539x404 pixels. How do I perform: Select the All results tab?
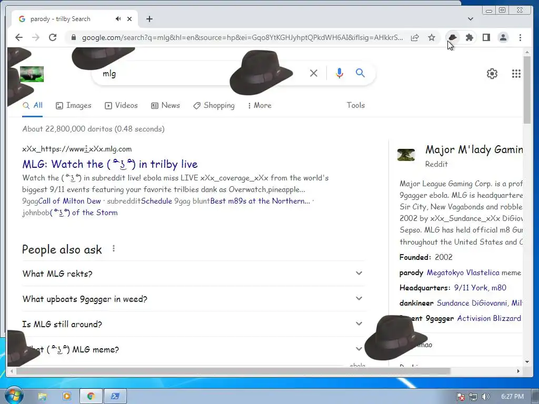pyautogui.click(x=32, y=105)
